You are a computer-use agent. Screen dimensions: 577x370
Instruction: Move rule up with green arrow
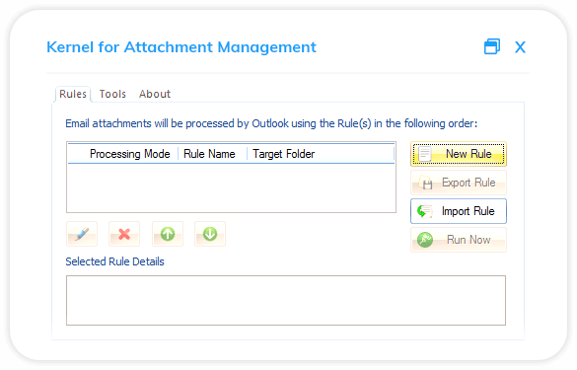pyautogui.click(x=168, y=234)
